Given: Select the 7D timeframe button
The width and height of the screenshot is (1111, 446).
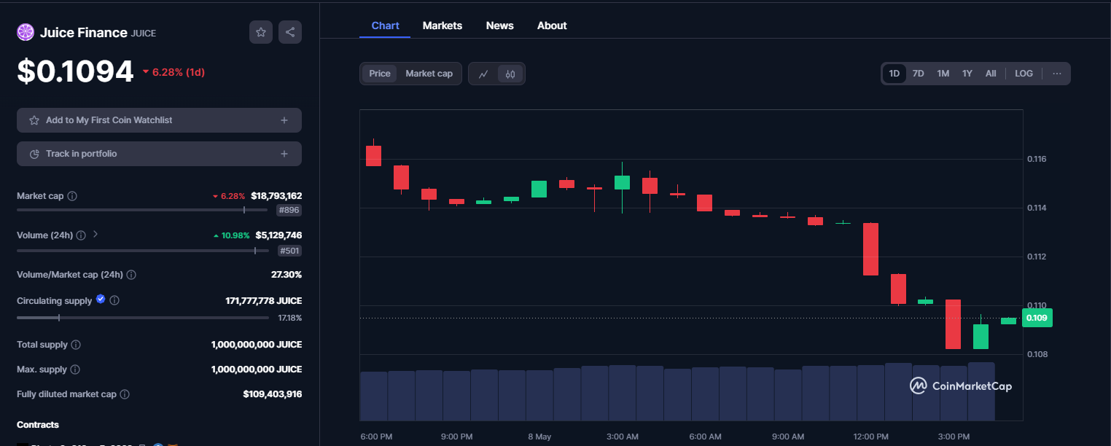Looking at the screenshot, I should (918, 73).
